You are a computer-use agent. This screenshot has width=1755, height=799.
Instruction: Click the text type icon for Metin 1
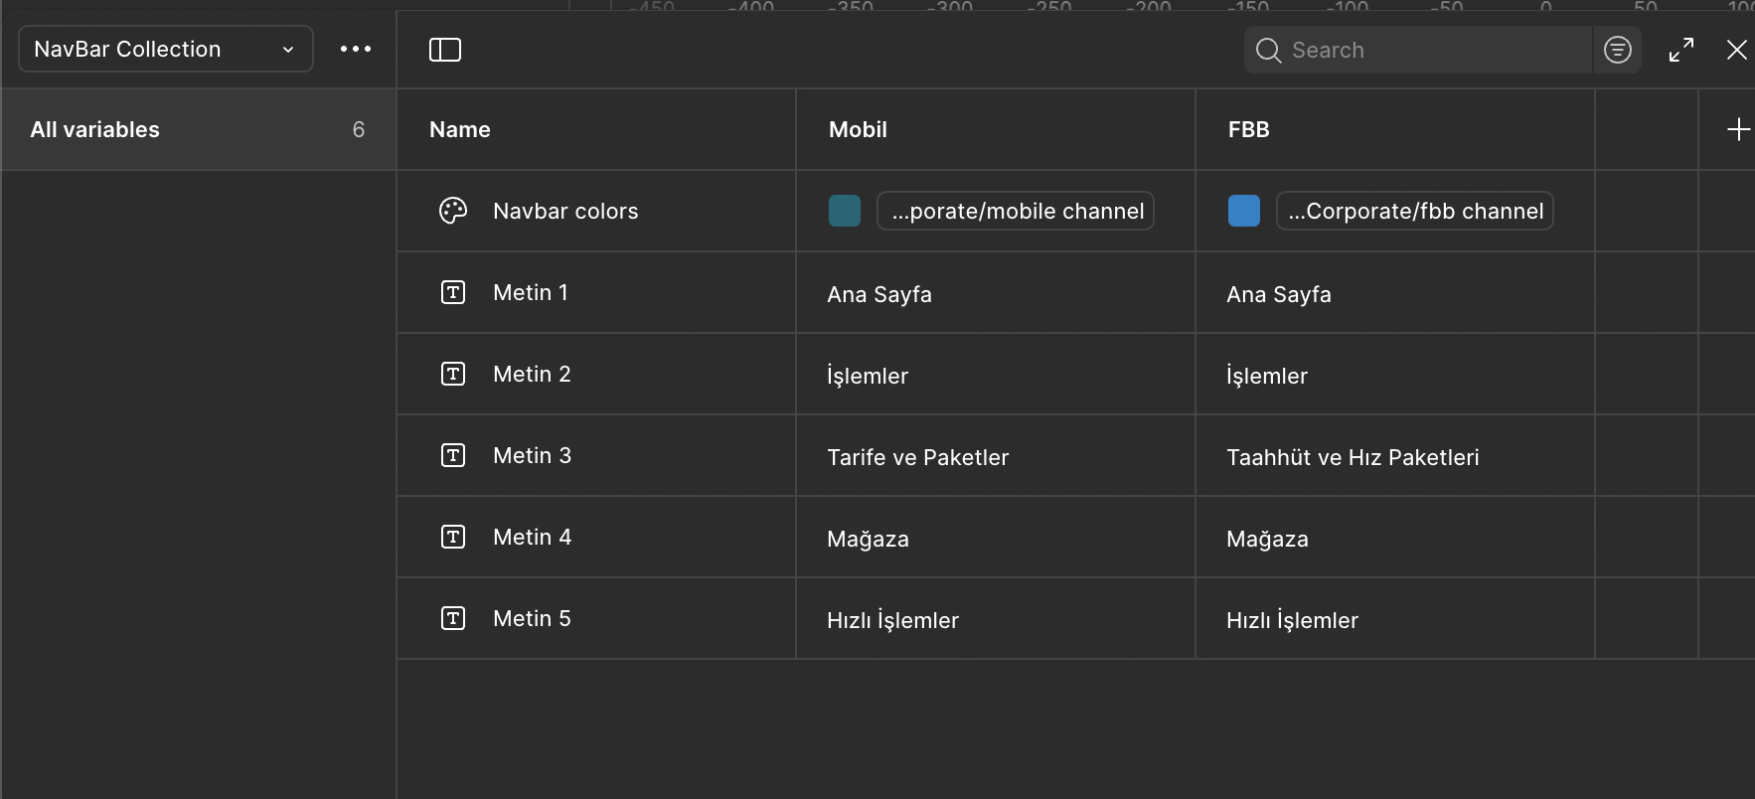pos(453,292)
